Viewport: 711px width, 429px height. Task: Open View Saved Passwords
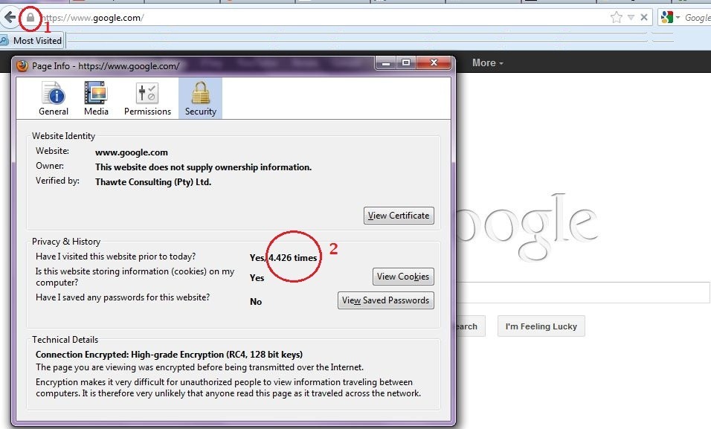point(386,300)
